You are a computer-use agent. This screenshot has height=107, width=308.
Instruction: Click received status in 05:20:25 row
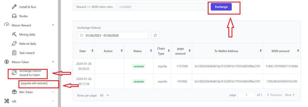click(x=139, y=66)
